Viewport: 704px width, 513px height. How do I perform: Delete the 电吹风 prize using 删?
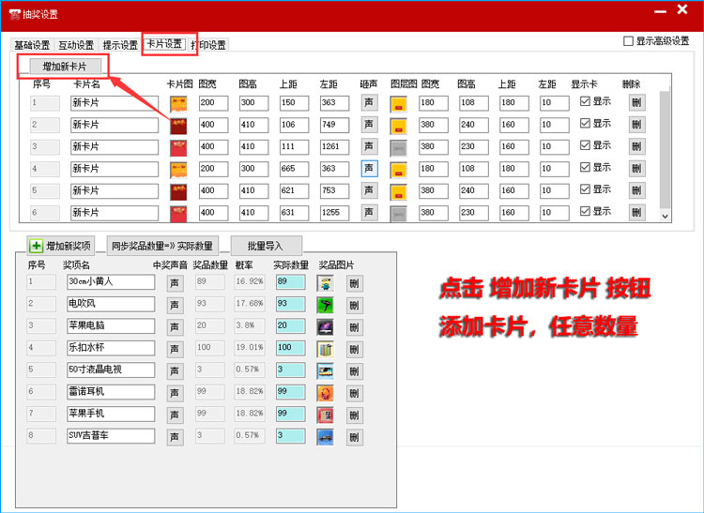click(354, 305)
